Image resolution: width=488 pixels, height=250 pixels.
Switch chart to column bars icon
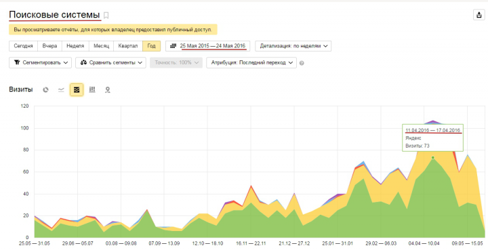coord(92,90)
